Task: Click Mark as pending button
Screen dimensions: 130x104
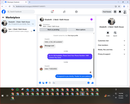Action: coord(53,30)
